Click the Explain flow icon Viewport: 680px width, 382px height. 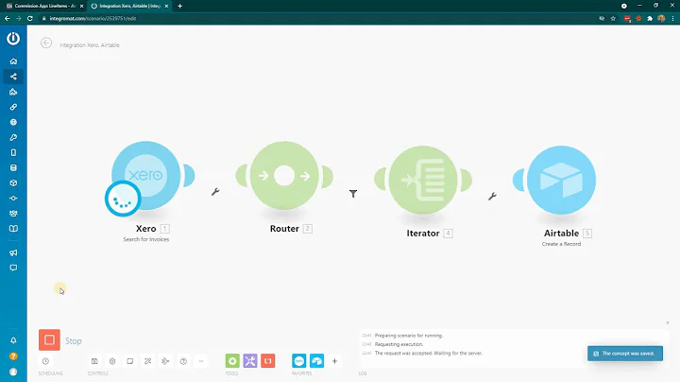click(x=165, y=361)
